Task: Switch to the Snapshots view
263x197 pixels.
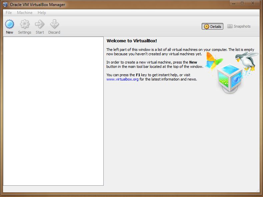Action: tap(239, 27)
